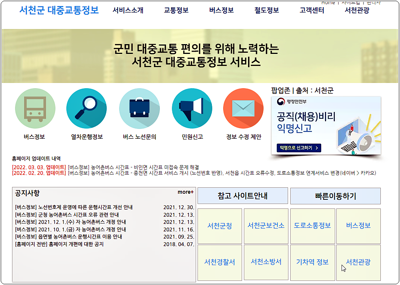Click the 2022. 02. 20. 업데이트 entry
400x285 pixels.
pos(194,173)
